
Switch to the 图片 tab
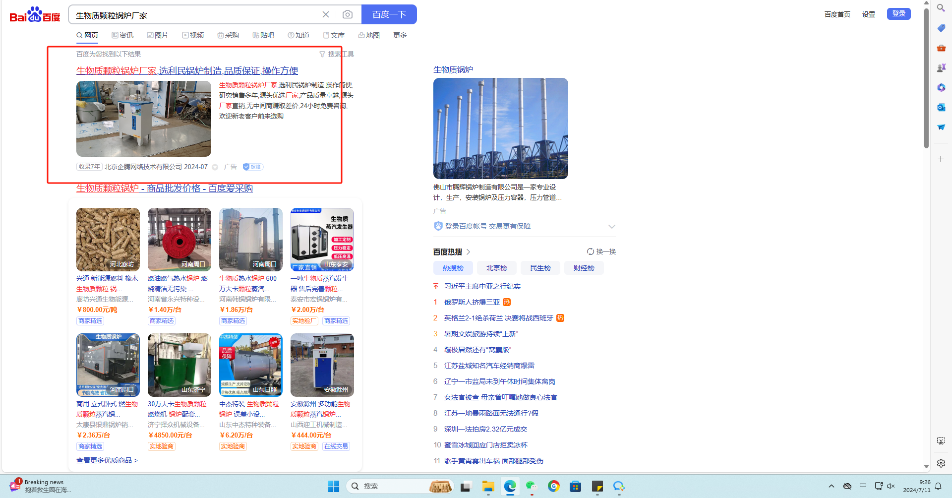pos(158,35)
